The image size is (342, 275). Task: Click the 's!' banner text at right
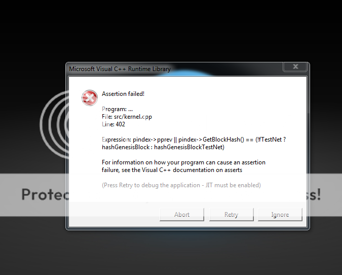point(314,194)
